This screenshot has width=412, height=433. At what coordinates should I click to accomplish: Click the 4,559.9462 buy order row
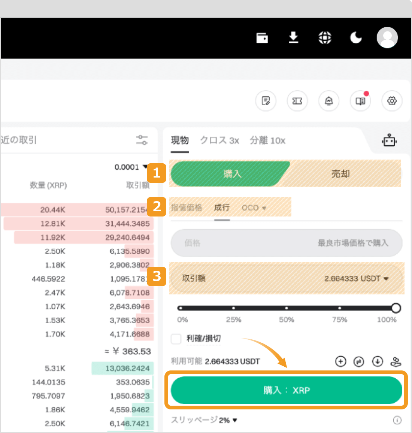point(77,409)
